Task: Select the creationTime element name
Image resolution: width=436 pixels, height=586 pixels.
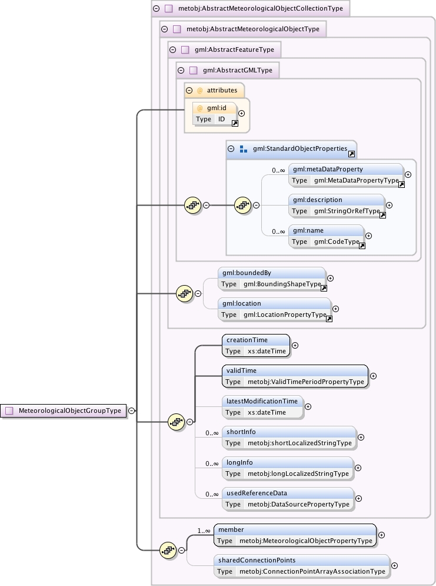Action: point(247,340)
